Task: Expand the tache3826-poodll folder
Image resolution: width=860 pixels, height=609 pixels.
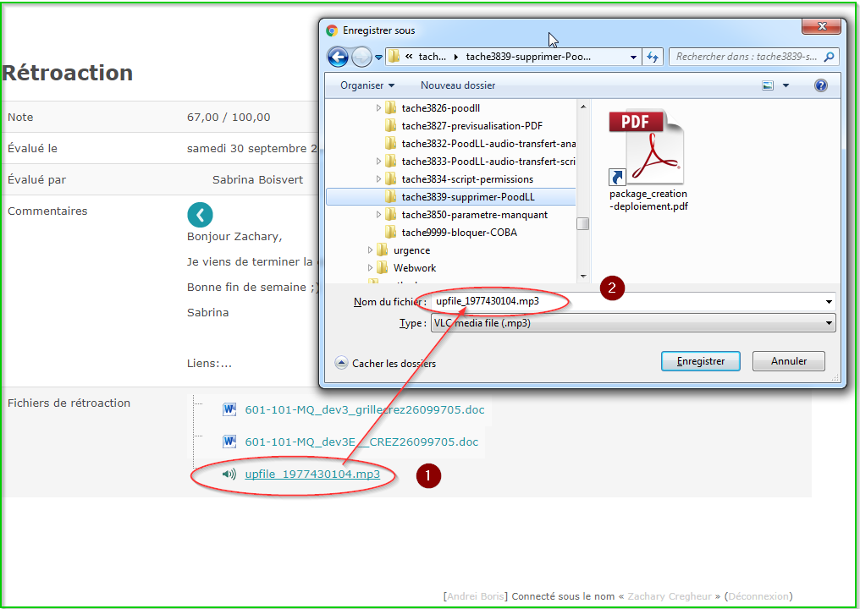Action: coord(379,108)
